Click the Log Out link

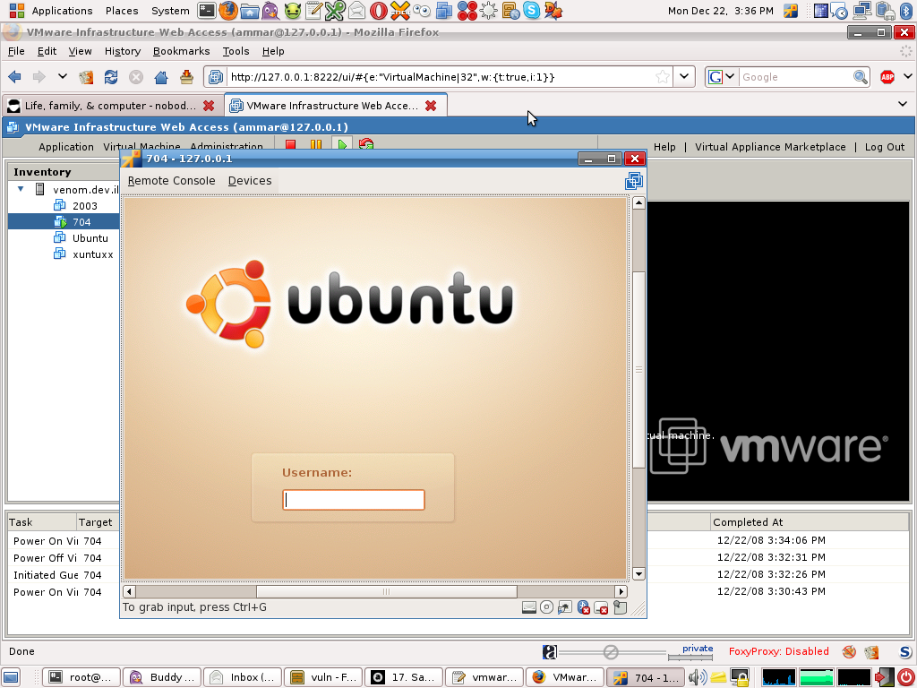pyautogui.click(x=884, y=147)
